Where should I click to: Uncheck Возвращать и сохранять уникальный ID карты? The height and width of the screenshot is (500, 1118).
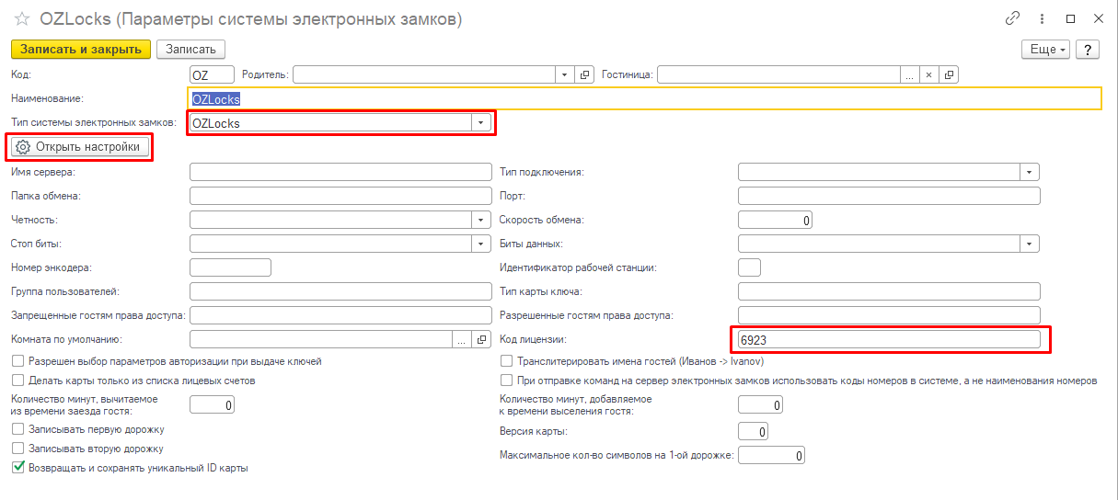(17, 468)
